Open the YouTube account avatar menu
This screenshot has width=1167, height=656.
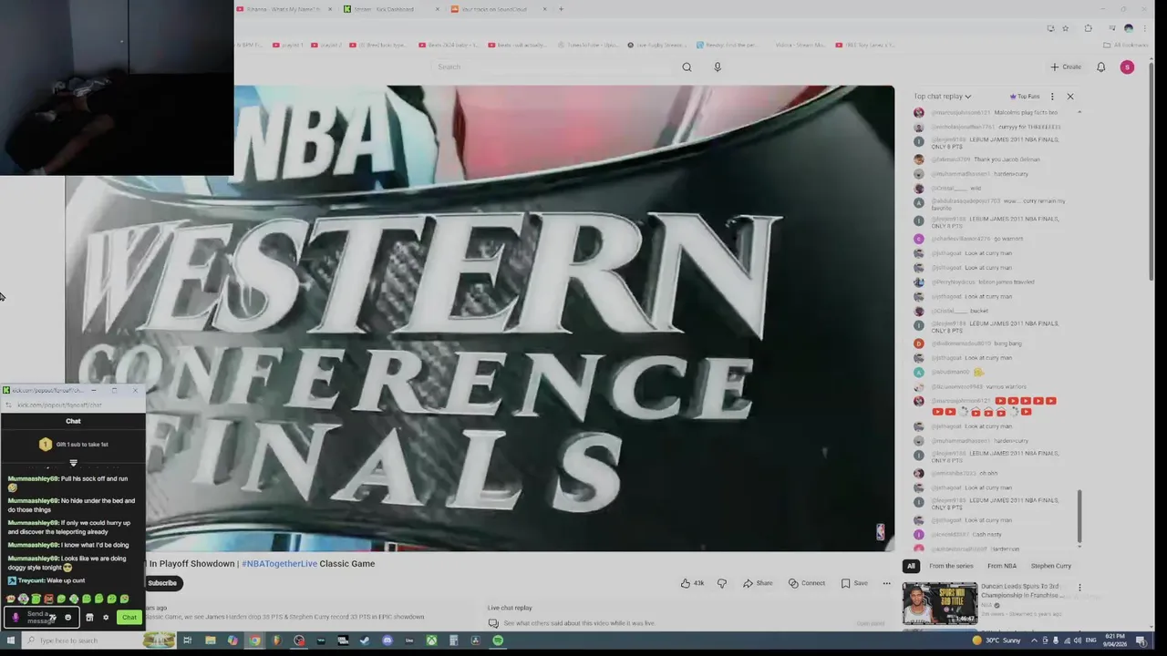[1127, 67]
